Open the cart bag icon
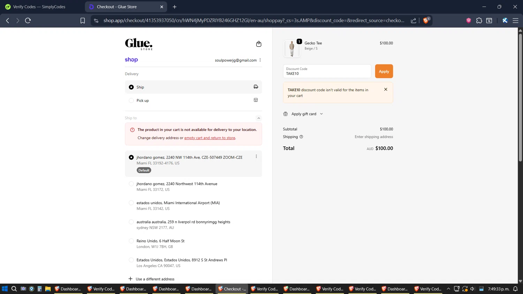 tap(259, 44)
